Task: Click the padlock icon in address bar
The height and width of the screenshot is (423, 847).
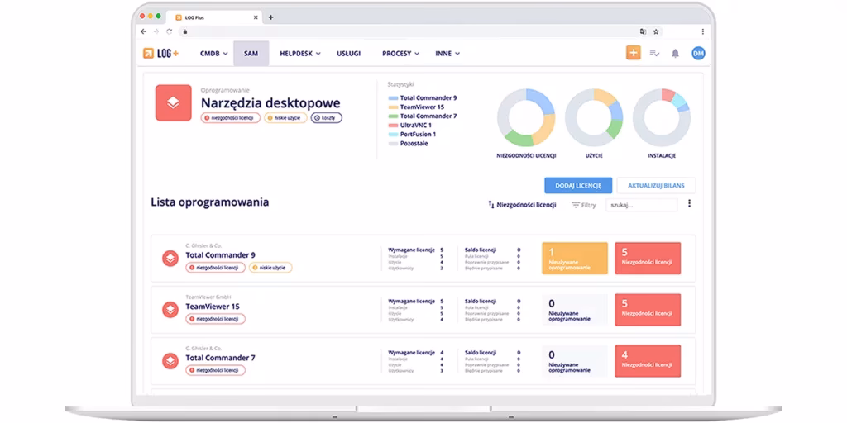Action: [184, 32]
